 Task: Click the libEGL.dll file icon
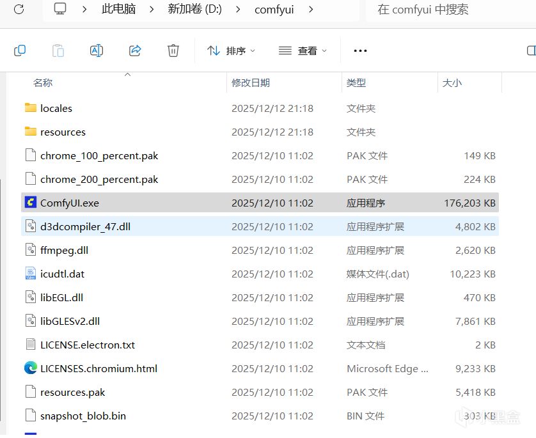click(31, 297)
